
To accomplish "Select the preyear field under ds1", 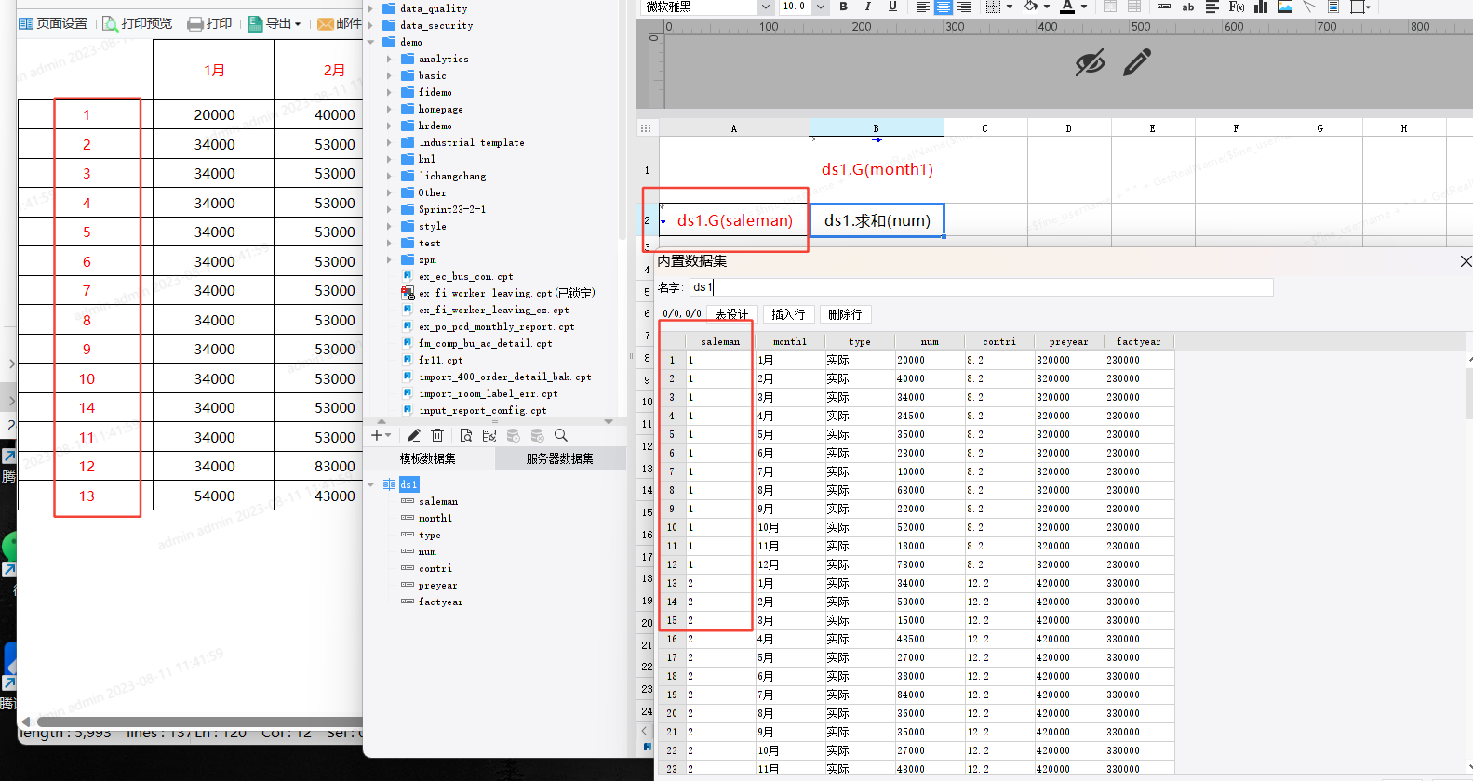I will pyautogui.click(x=437, y=585).
